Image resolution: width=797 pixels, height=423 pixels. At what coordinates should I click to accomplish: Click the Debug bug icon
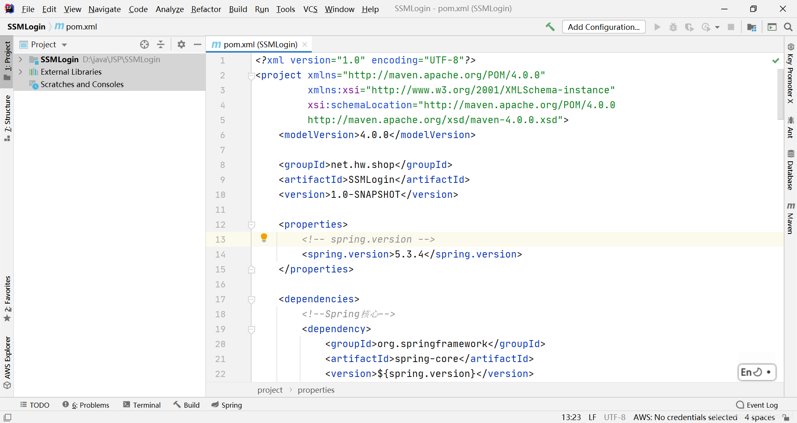673,27
